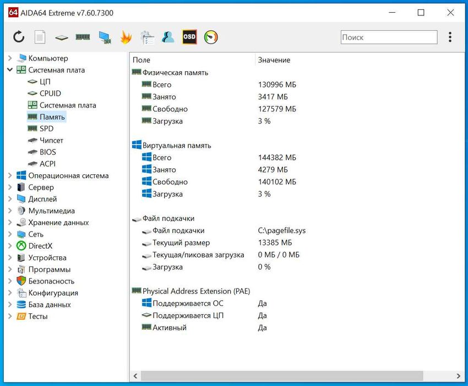
Task: Select the Память tree item
Action: (x=46, y=117)
